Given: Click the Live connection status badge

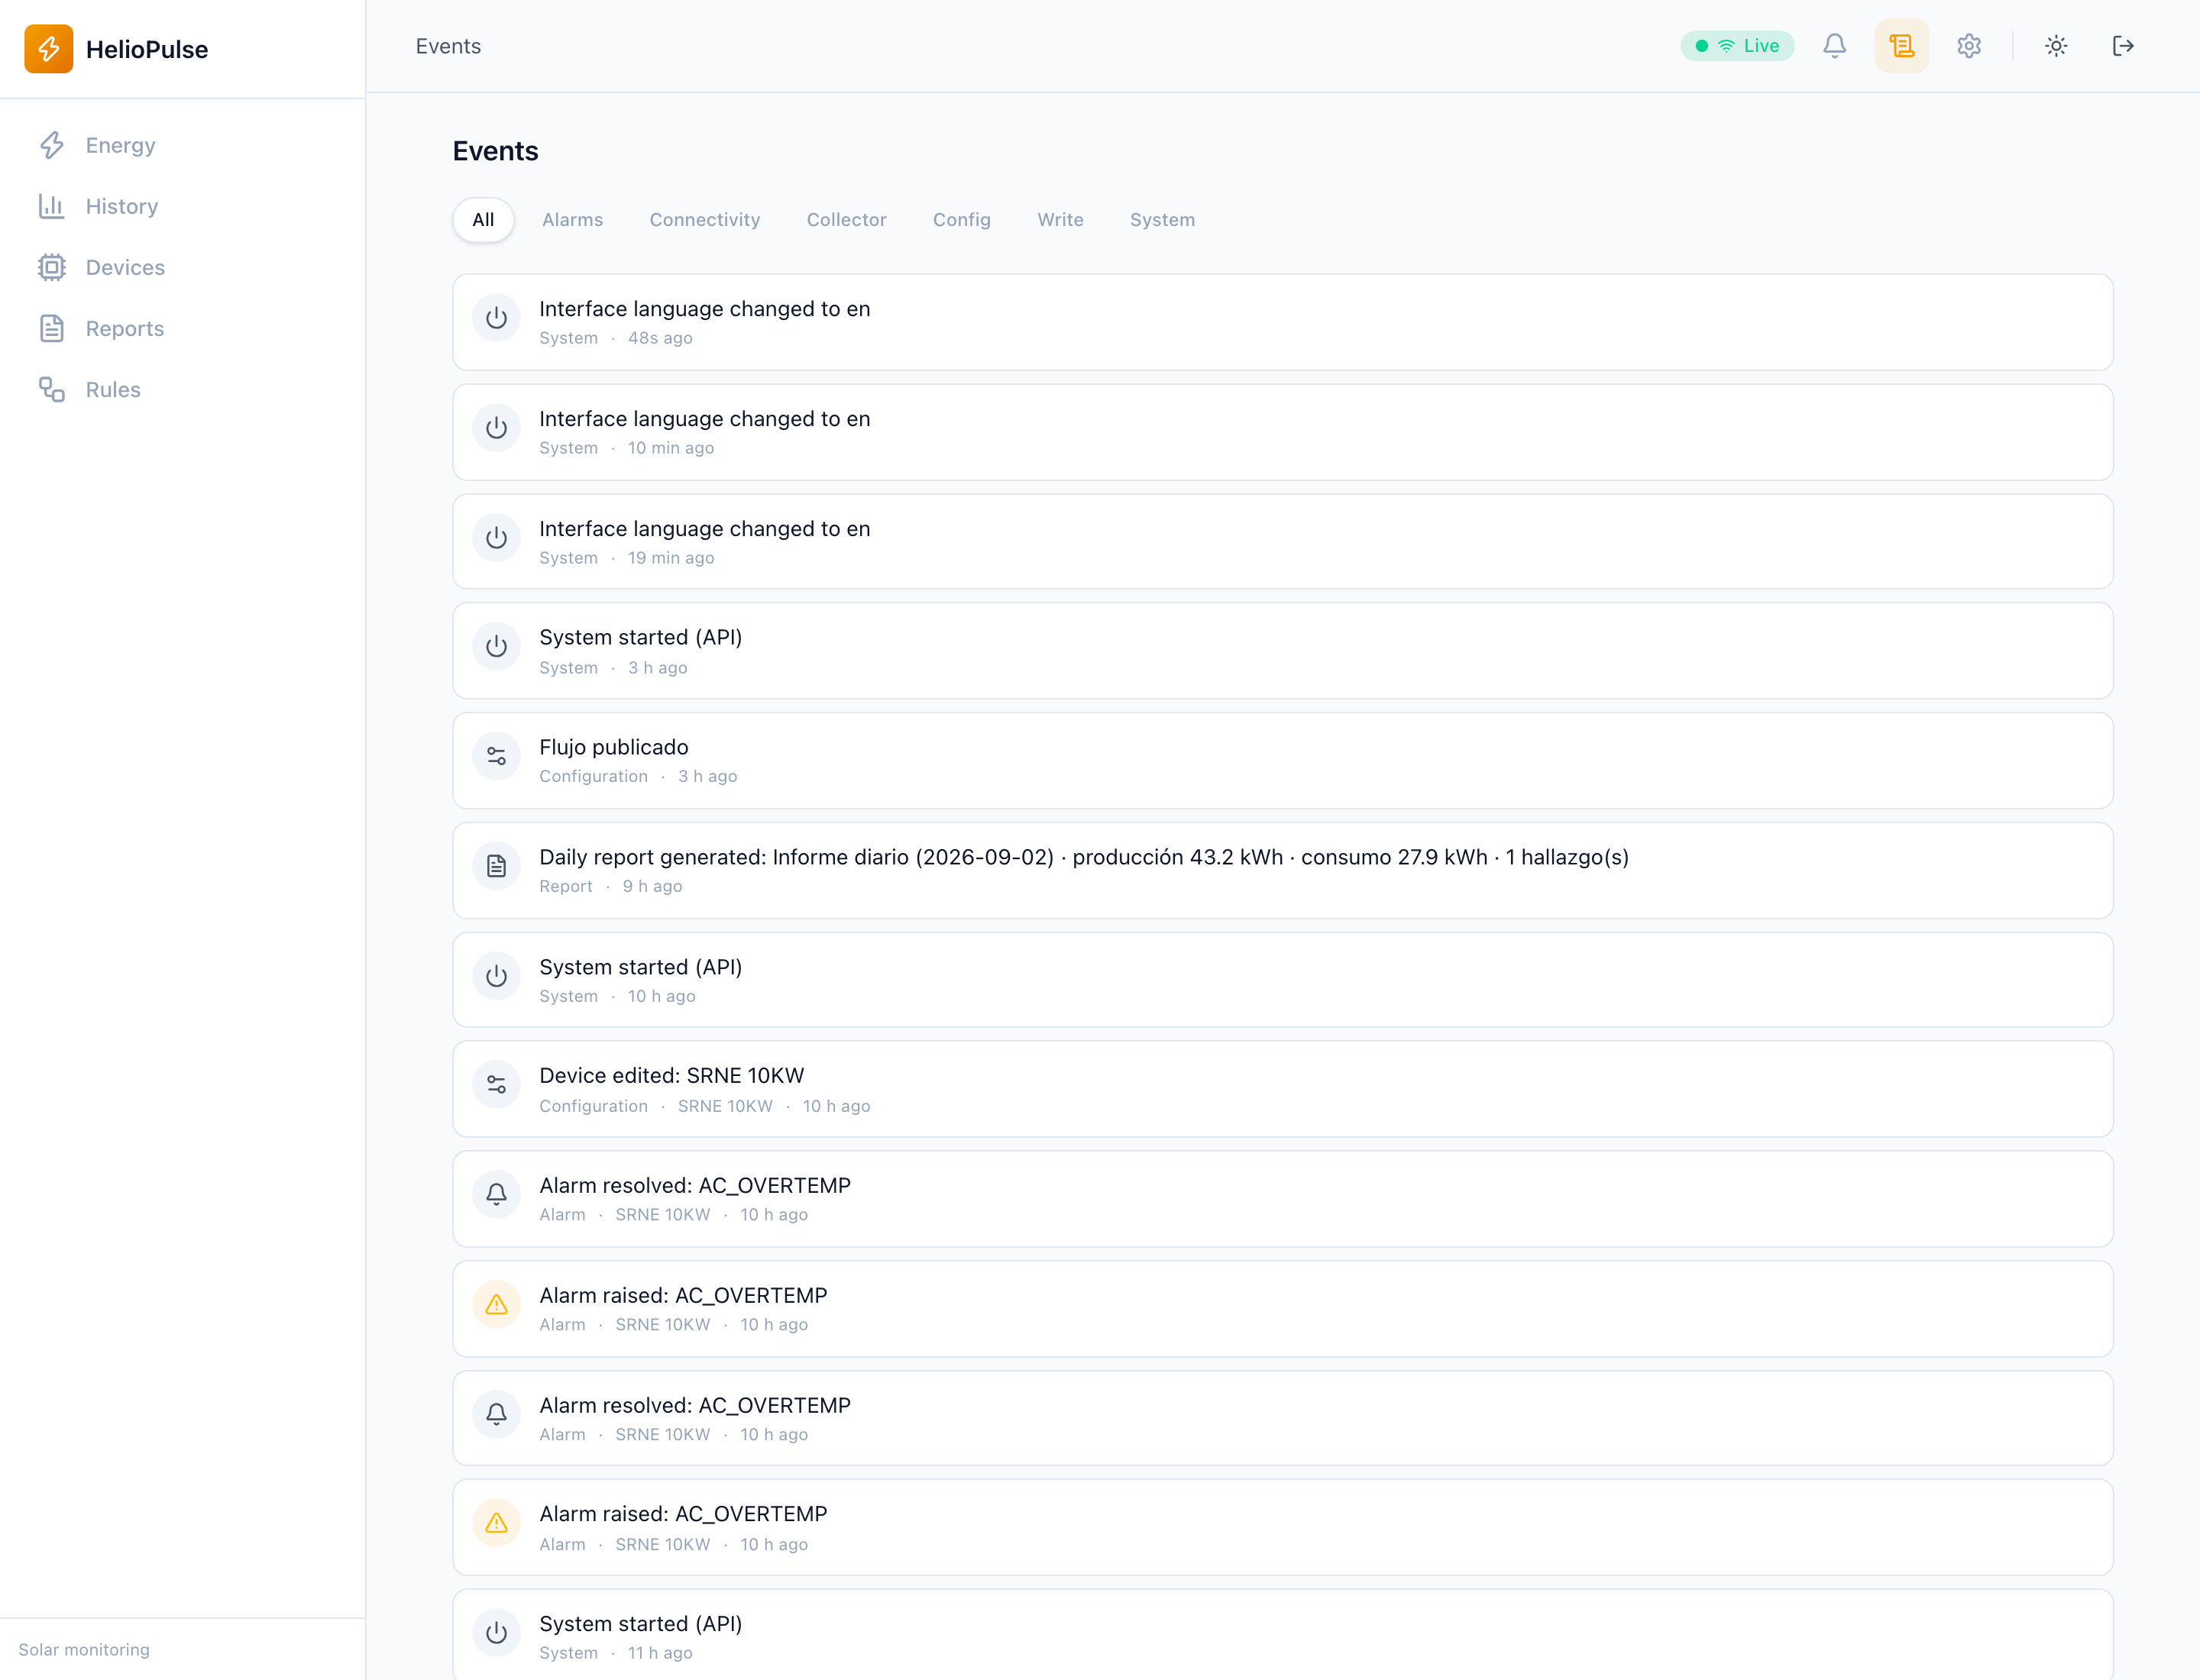Looking at the screenshot, I should 1737,46.
